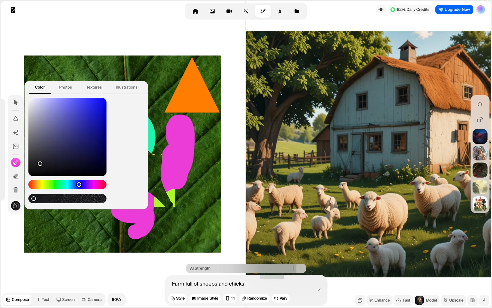Click the rainbow hue slider
492x308 pixels.
(67, 185)
